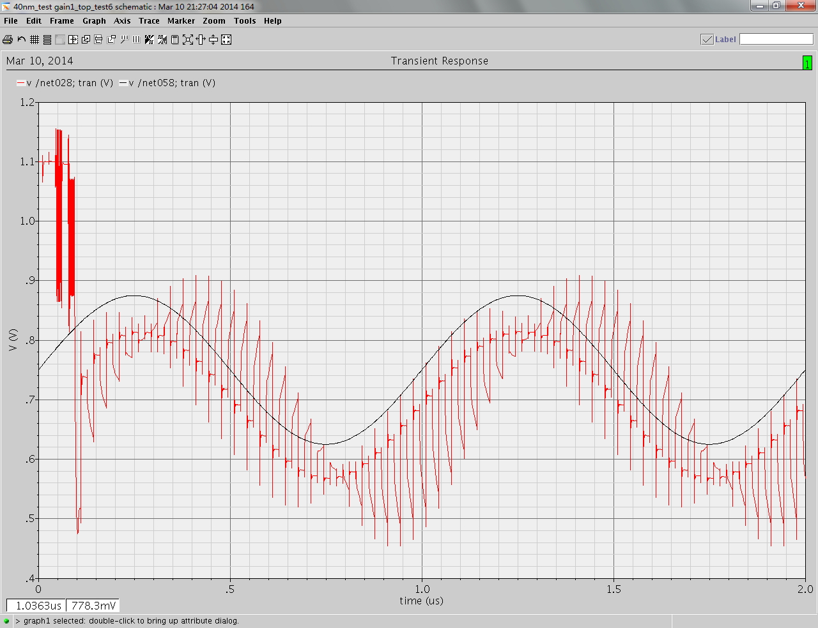Image resolution: width=818 pixels, height=628 pixels.
Task: Open the Graph menu
Action: coord(94,21)
